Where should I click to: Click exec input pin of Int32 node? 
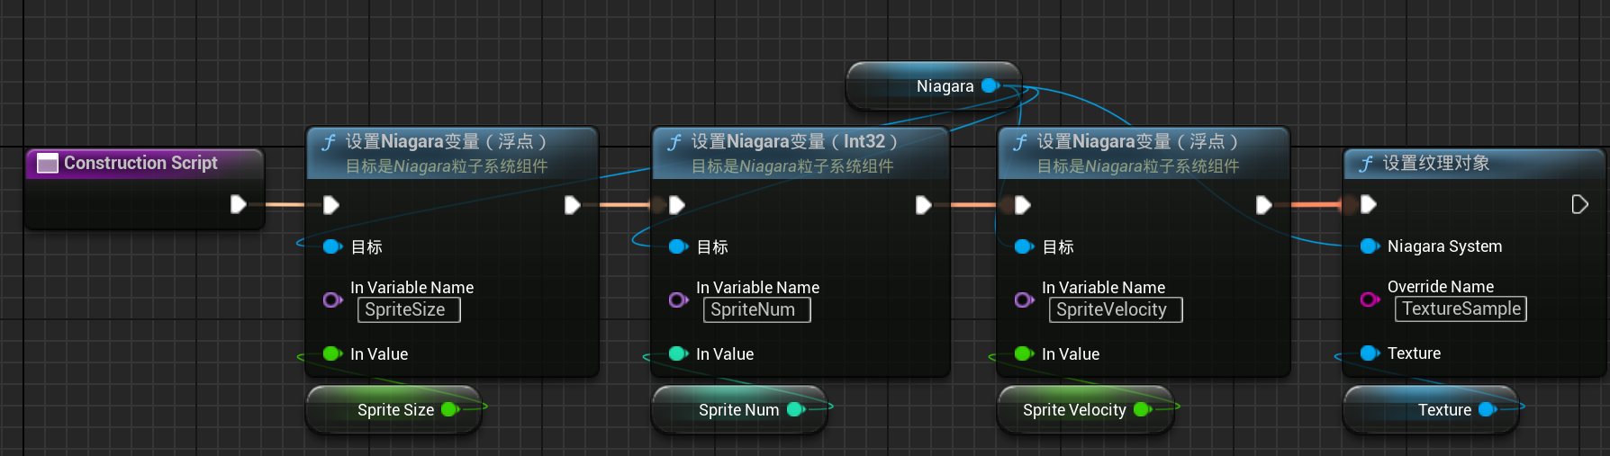pos(676,205)
